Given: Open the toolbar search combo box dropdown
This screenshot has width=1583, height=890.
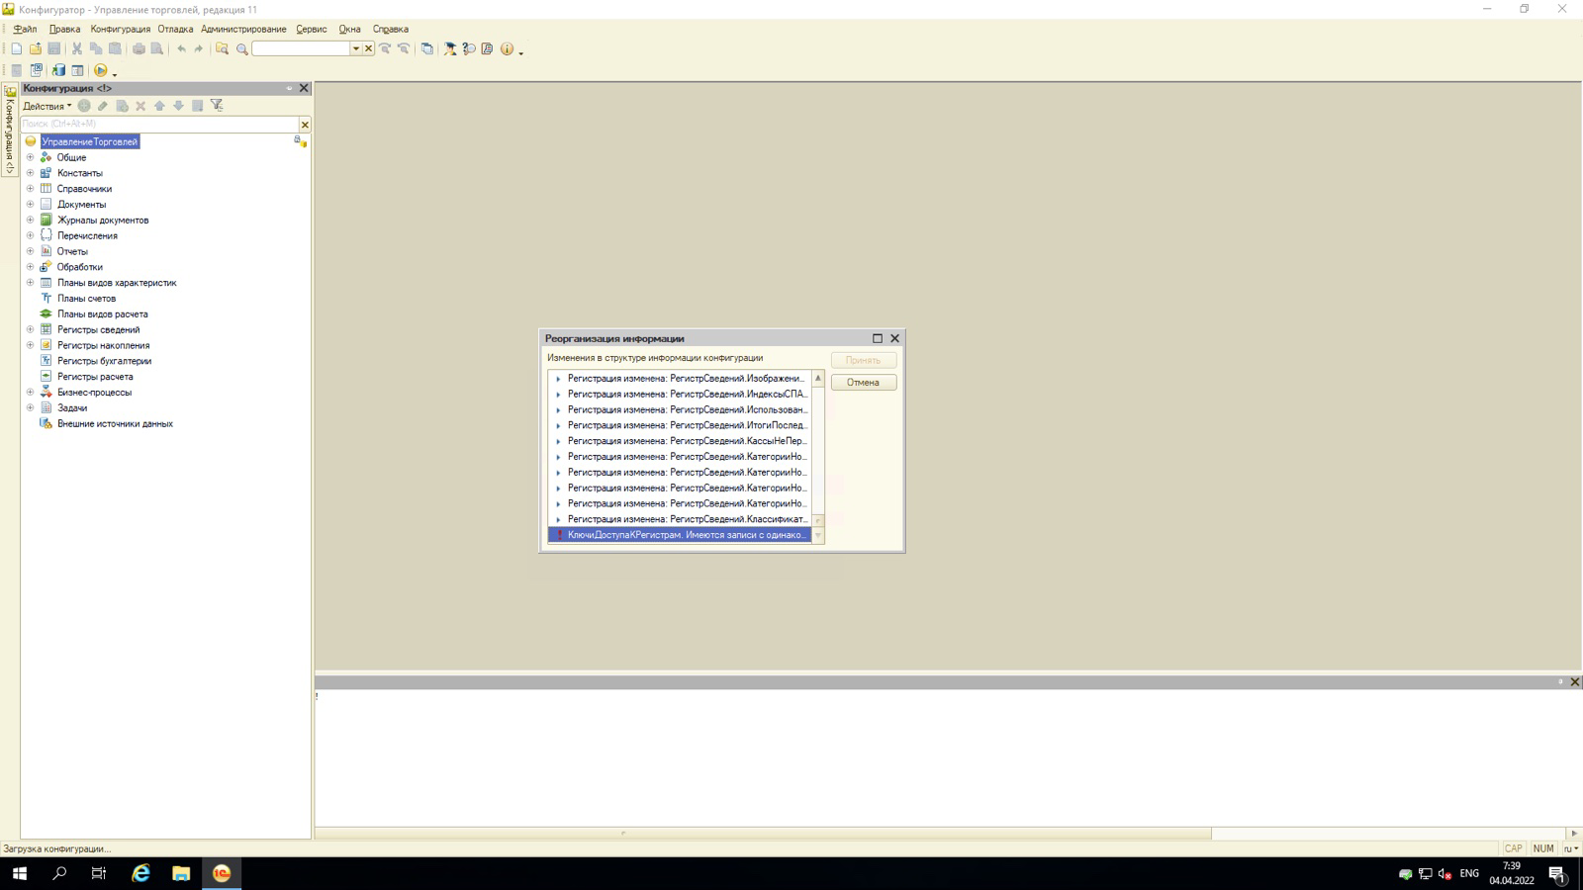Looking at the screenshot, I should pos(356,48).
